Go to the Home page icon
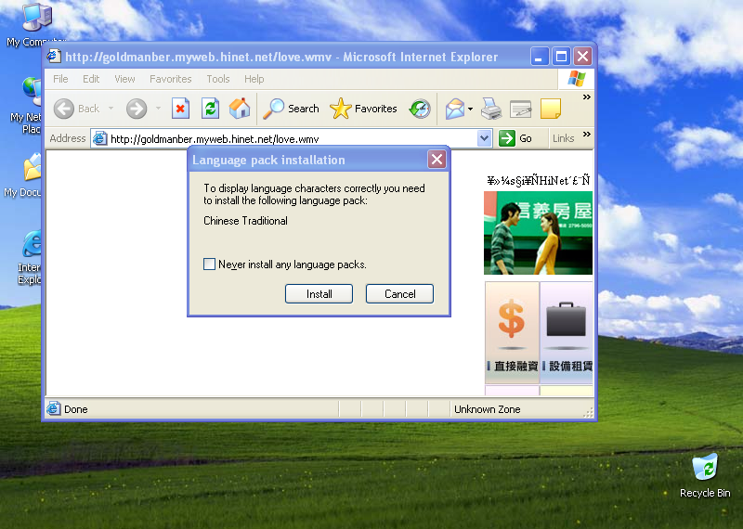The image size is (743, 529). (240, 109)
